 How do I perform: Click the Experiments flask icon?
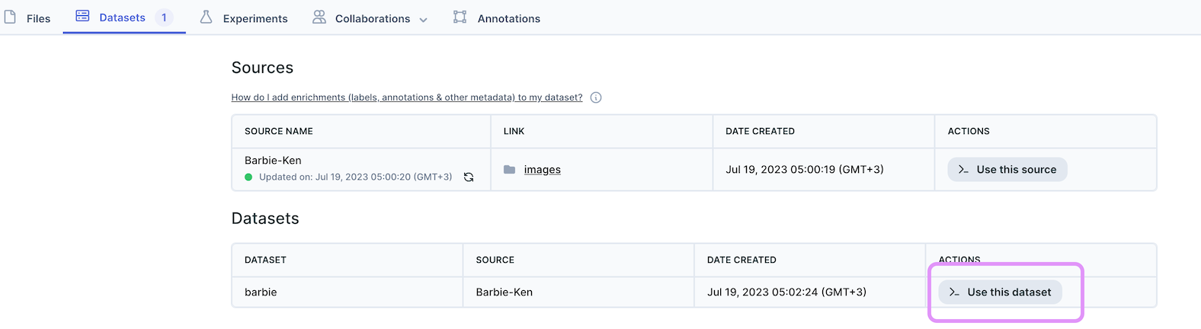pyautogui.click(x=206, y=17)
